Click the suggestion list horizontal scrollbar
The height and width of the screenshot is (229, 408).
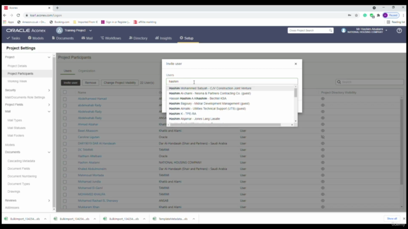(x=225, y=125)
